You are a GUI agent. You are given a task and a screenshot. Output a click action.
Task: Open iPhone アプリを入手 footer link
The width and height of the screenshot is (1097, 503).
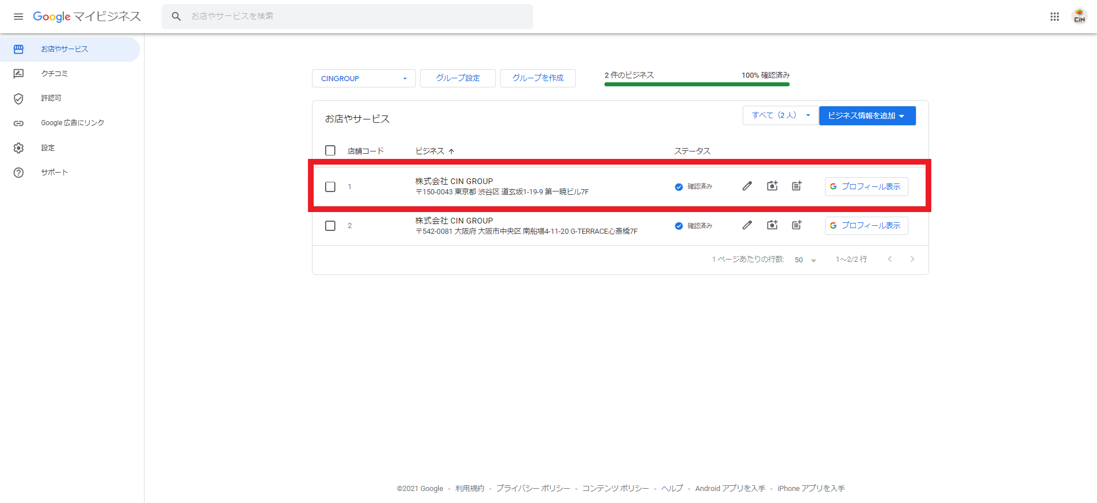tap(811, 489)
